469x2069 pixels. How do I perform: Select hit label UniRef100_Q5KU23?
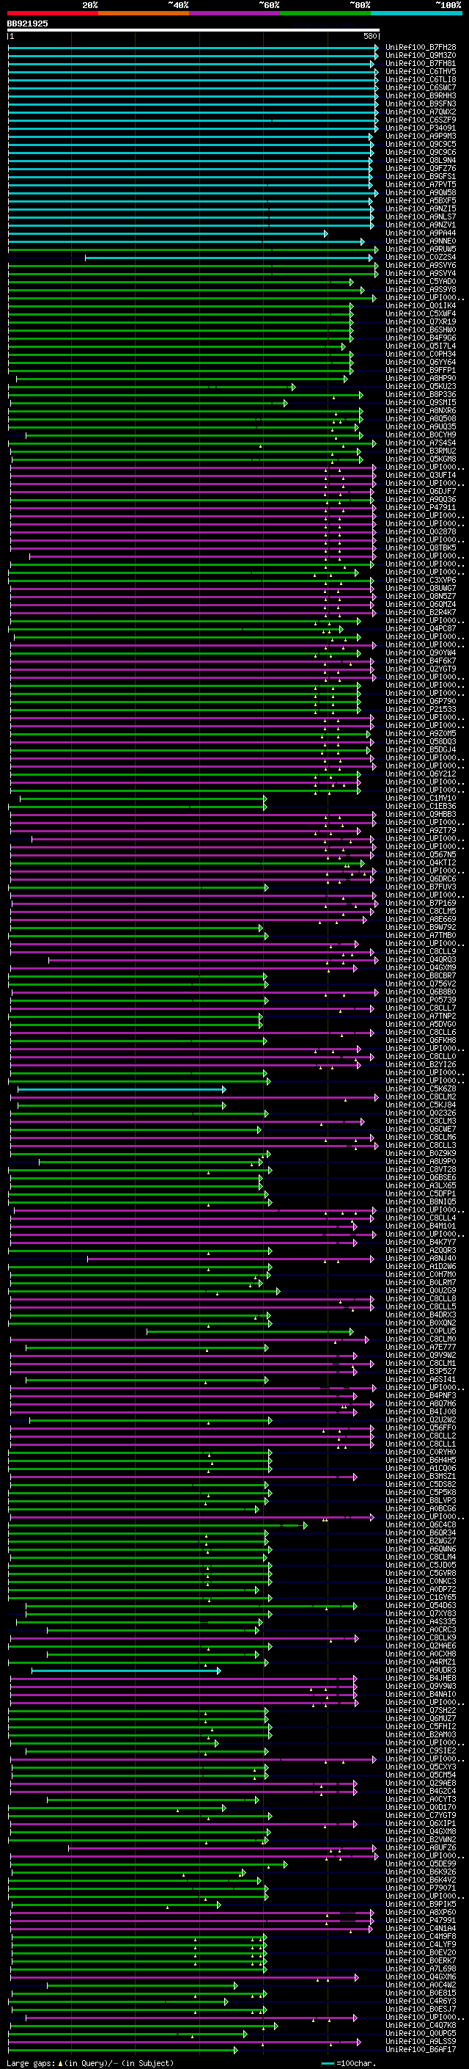point(421,386)
